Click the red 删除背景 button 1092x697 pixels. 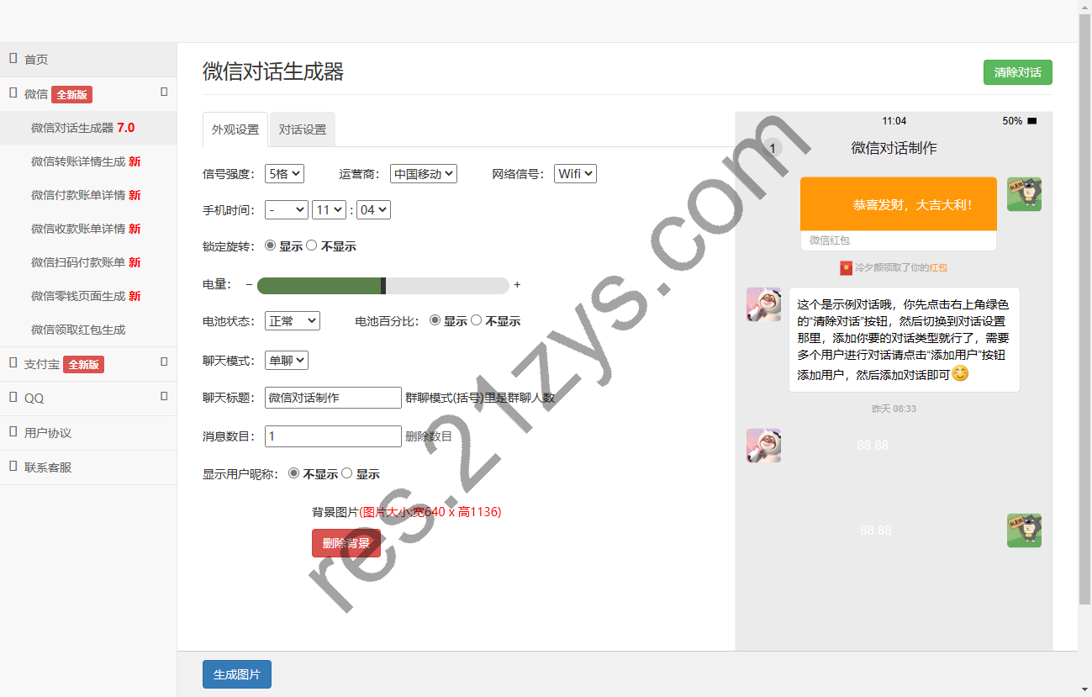(346, 543)
